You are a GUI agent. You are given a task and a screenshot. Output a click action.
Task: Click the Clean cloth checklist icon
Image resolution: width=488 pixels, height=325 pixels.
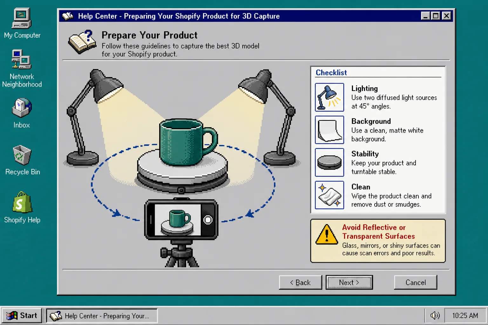[x=329, y=195]
